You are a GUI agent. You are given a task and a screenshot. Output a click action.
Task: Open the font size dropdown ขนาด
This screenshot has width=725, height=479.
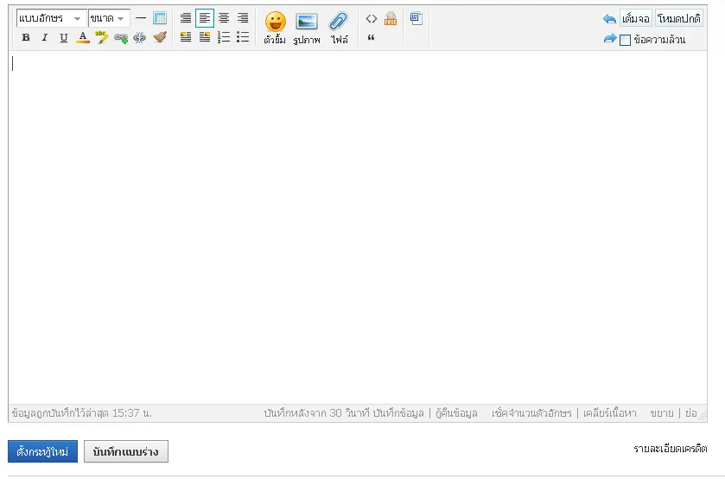[x=109, y=18]
